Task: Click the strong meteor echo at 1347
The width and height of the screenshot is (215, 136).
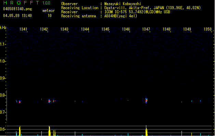Action: point(146,101)
